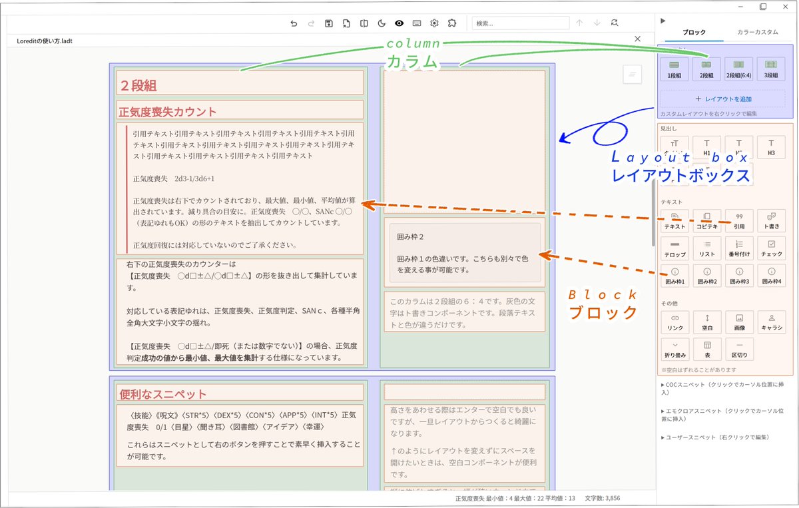Insert an H3 heading block
Screen dimensions: 799x508
[x=771, y=147]
